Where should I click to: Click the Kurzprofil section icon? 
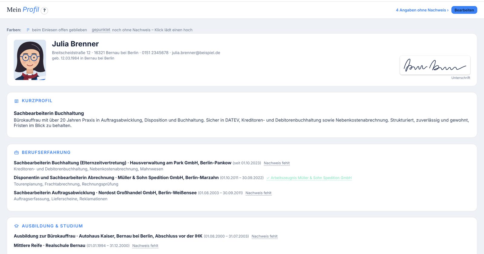coord(17,101)
